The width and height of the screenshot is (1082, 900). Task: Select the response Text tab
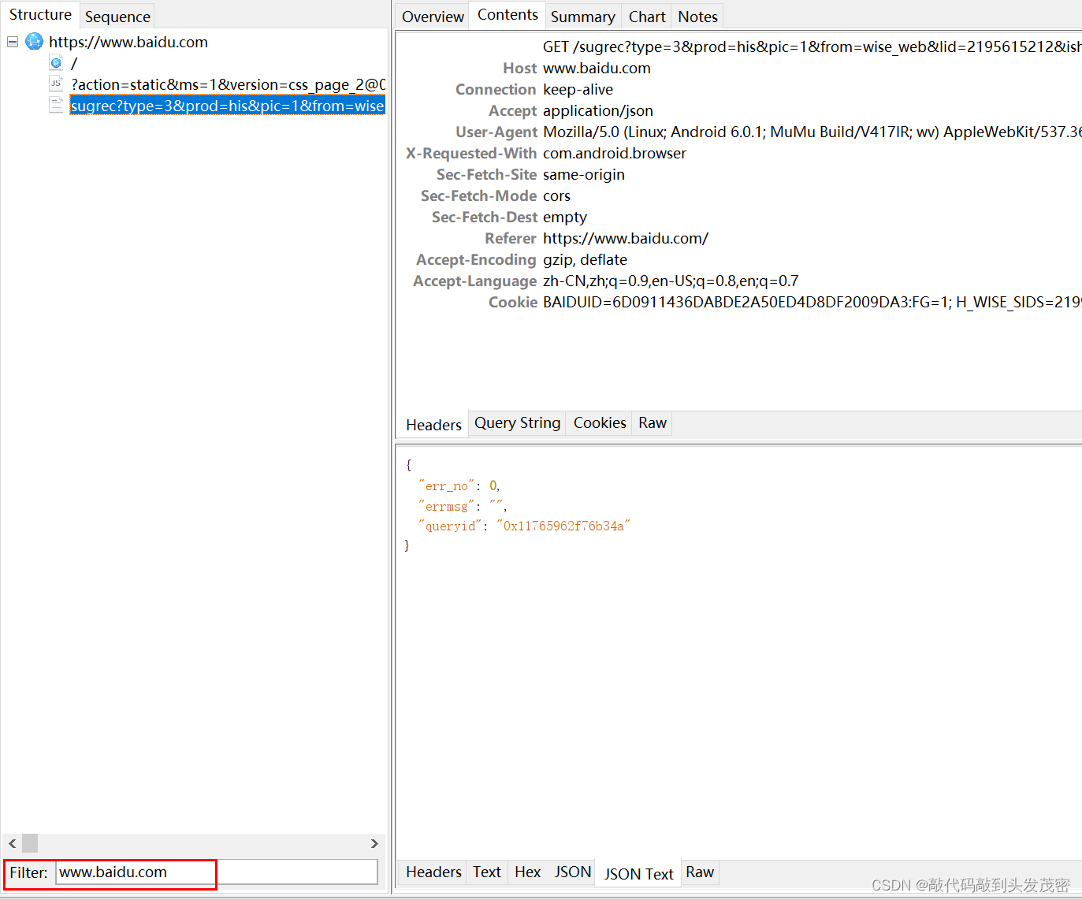[x=487, y=872]
